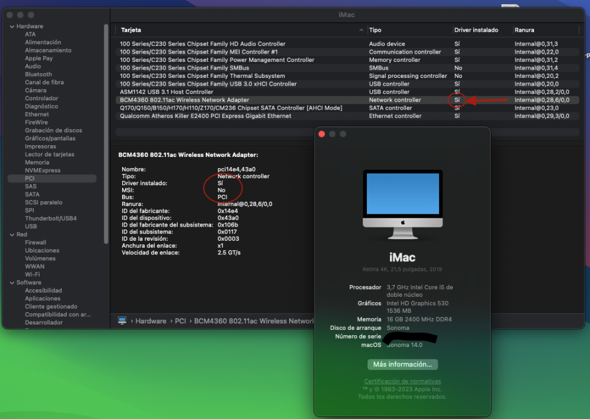Select Thermal Subsystem row
The image size is (590, 419).
[348, 76]
